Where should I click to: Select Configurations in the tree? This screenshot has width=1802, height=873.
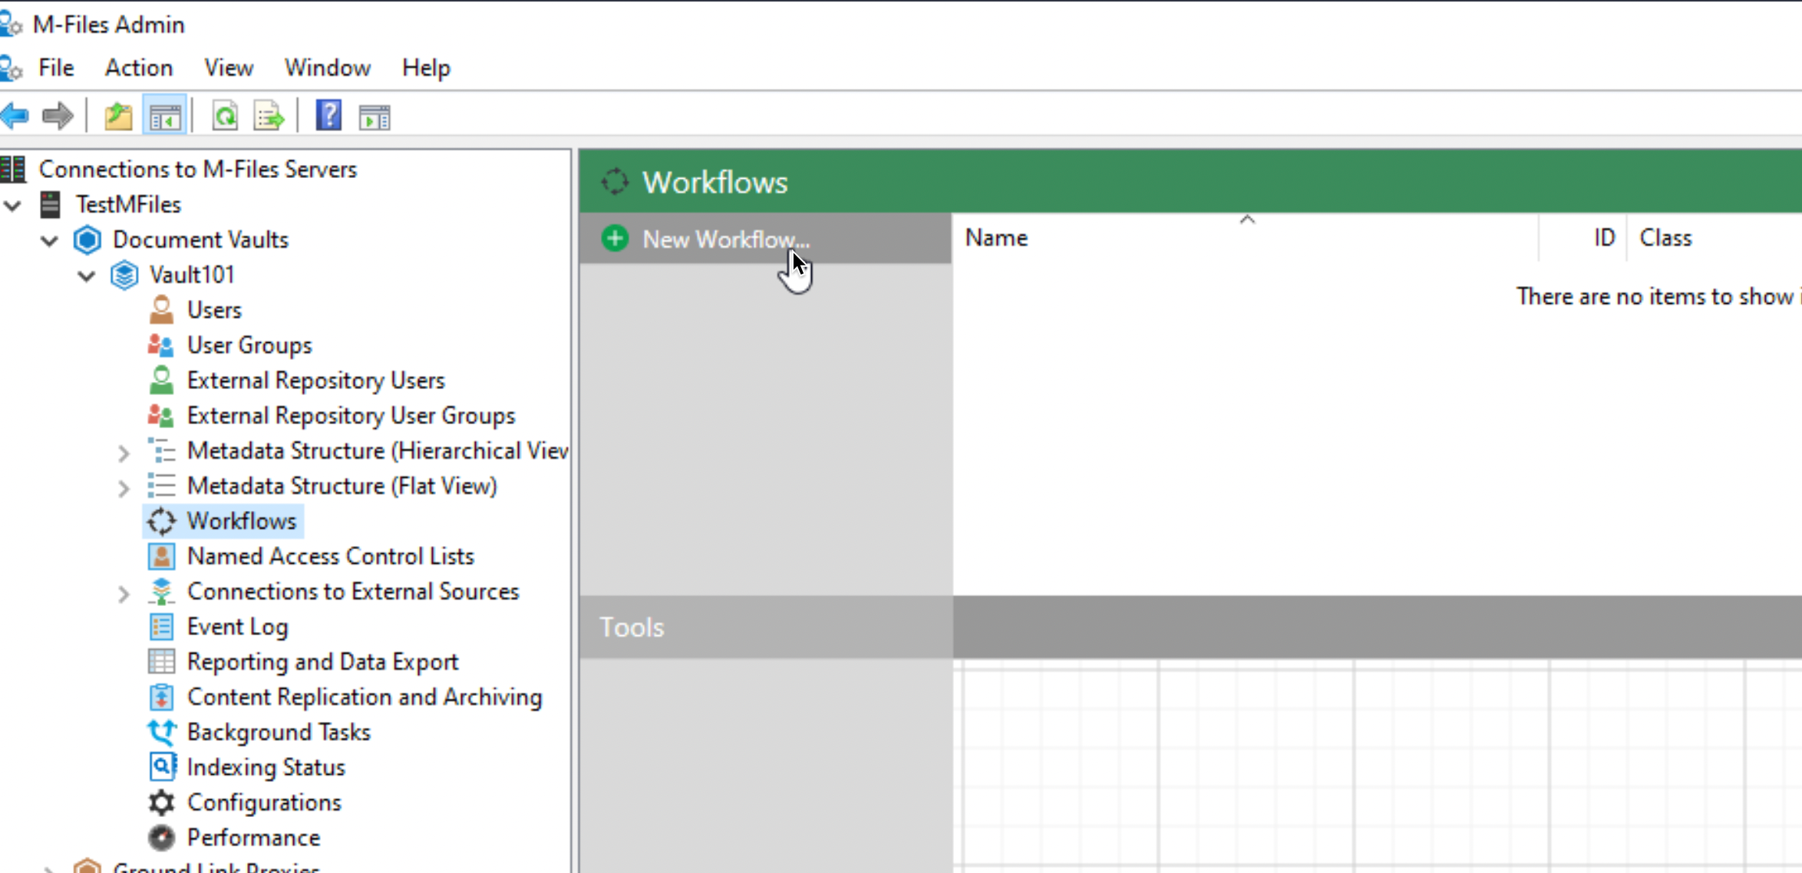(x=264, y=802)
